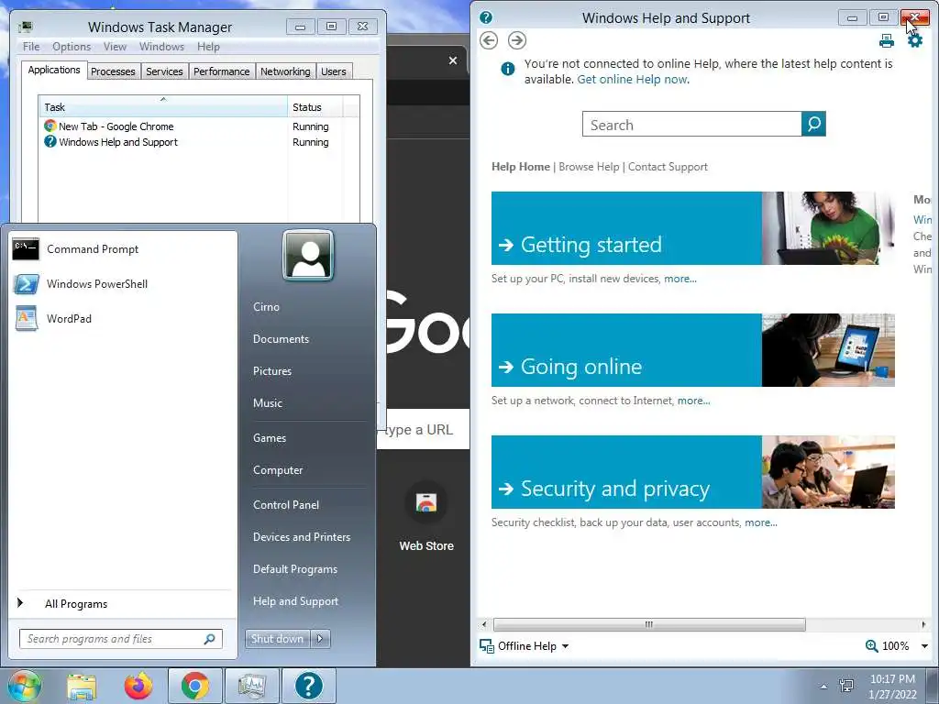Open the gear options icon in Help
The height and width of the screenshot is (704, 939).
tap(915, 40)
